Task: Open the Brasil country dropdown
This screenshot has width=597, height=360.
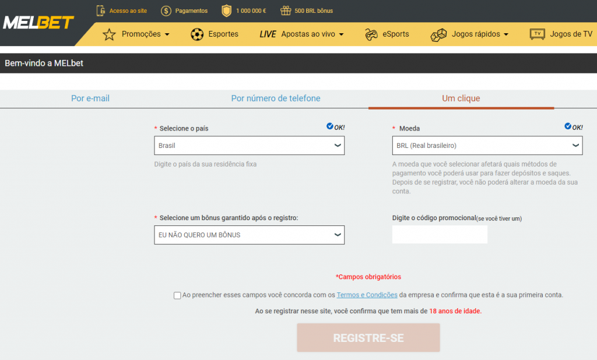Action: [250, 146]
